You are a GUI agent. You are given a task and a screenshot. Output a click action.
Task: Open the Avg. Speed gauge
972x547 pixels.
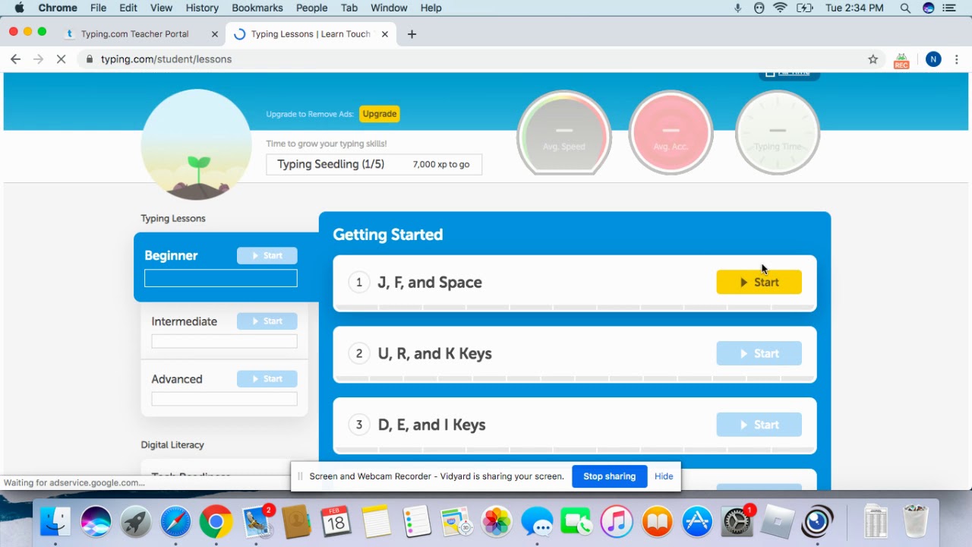pos(564,133)
